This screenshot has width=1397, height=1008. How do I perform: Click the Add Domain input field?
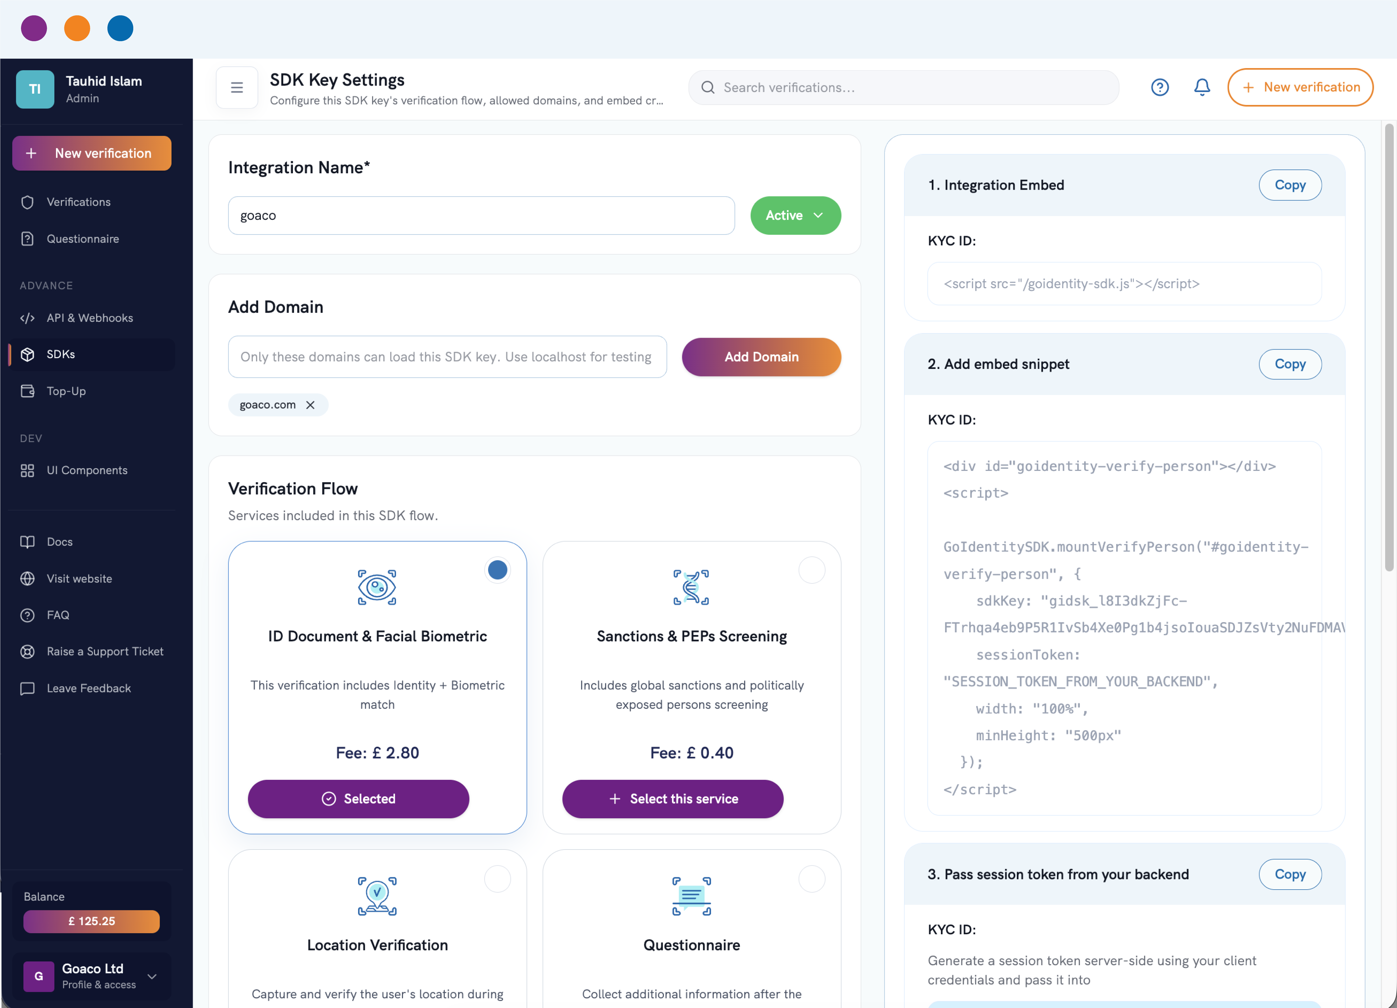coord(447,357)
